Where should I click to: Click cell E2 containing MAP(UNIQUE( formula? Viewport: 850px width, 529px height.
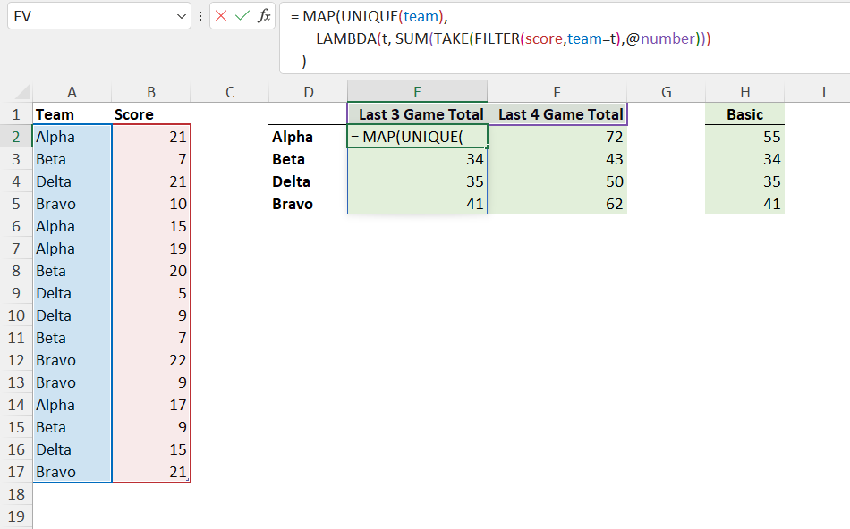click(418, 137)
